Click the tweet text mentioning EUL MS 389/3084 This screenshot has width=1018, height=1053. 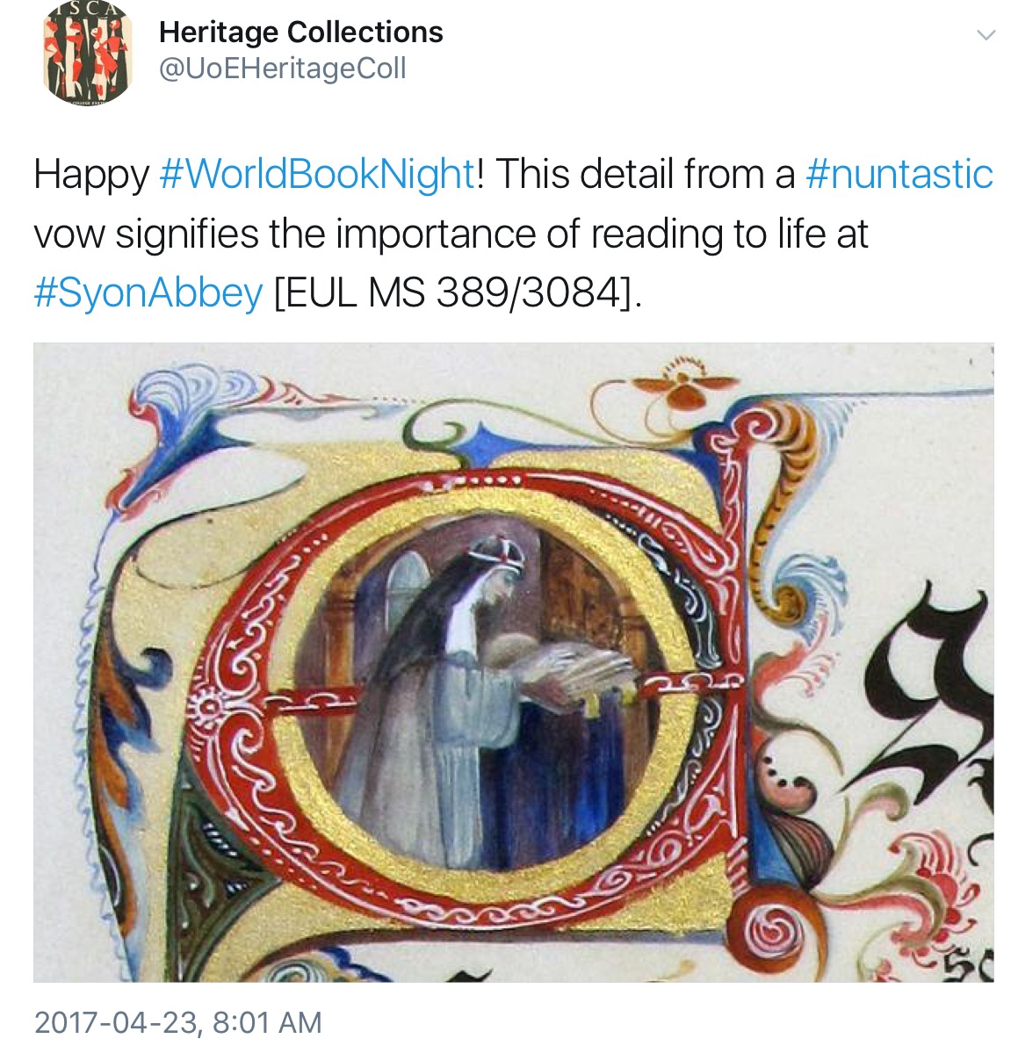[x=458, y=294]
